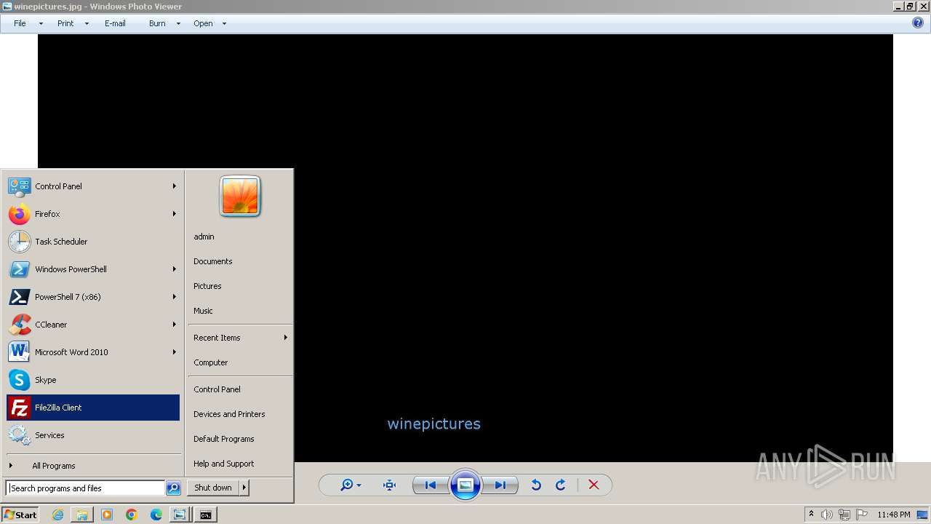Image resolution: width=931 pixels, height=524 pixels.
Task: Switch to Photo Viewer taskbar button
Action: (x=180, y=515)
